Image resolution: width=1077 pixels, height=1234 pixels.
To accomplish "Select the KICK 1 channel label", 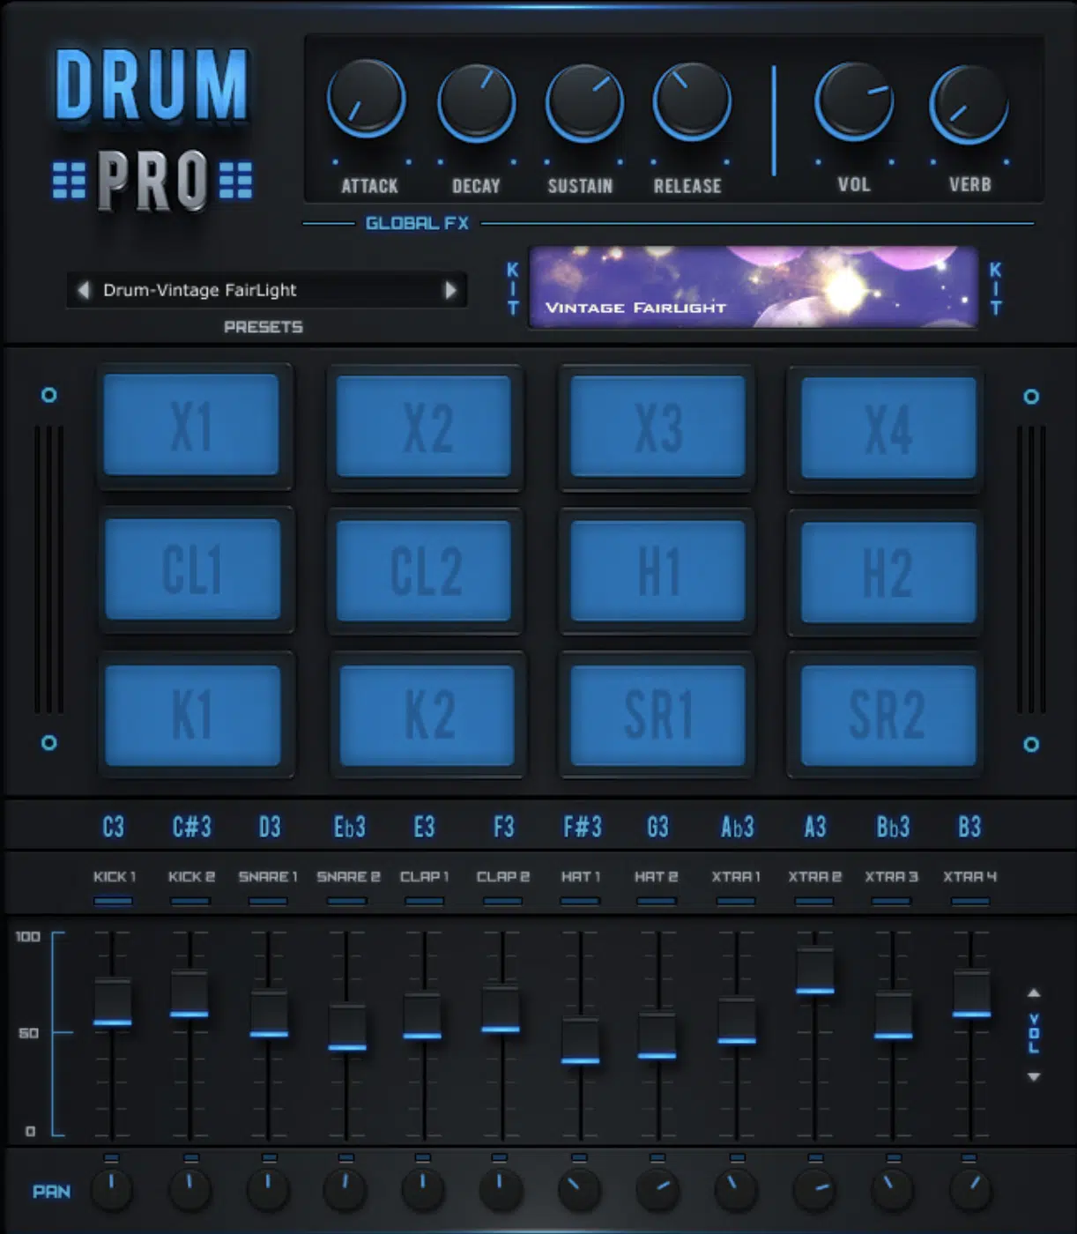I will click(115, 877).
